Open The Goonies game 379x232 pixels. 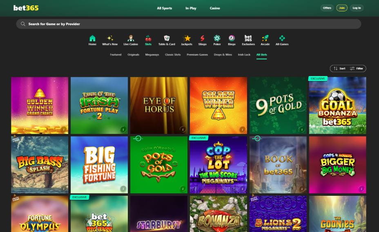[337, 214]
